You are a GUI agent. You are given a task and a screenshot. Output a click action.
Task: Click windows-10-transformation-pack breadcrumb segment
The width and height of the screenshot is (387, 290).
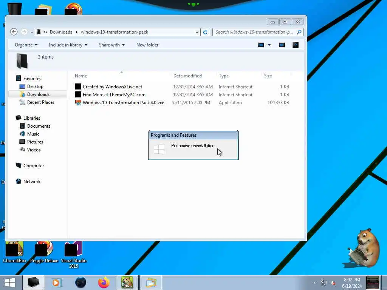coord(115,32)
